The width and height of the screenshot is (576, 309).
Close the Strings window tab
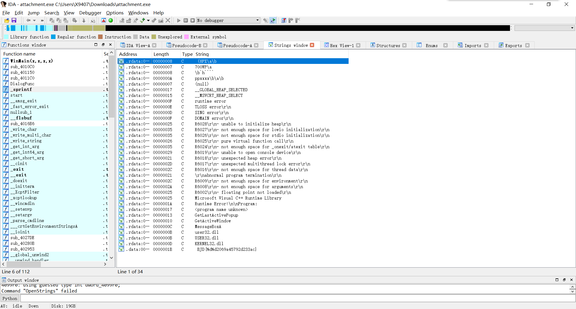point(312,45)
